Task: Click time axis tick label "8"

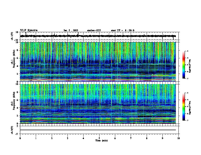Action: tap(147, 138)
